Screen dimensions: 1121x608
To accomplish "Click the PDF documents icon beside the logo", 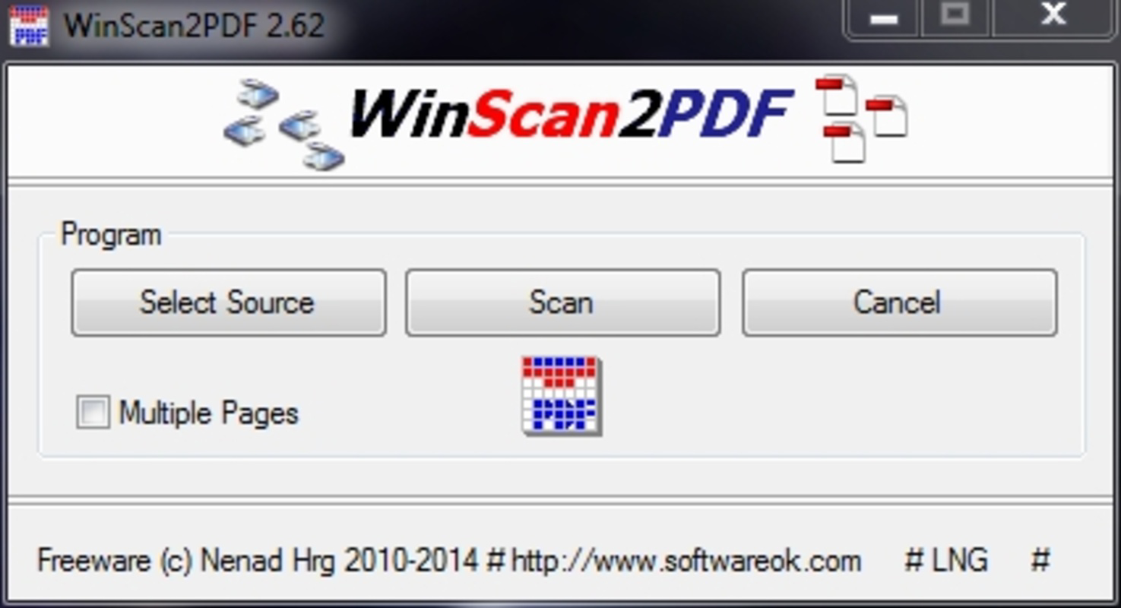I will (x=861, y=119).
